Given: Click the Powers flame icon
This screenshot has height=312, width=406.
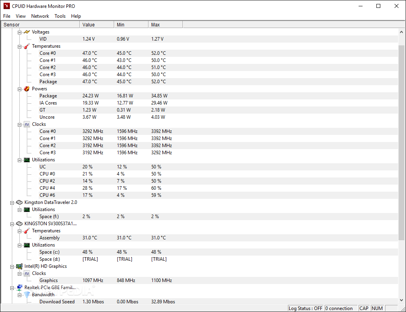Looking at the screenshot, I should coord(27,89).
